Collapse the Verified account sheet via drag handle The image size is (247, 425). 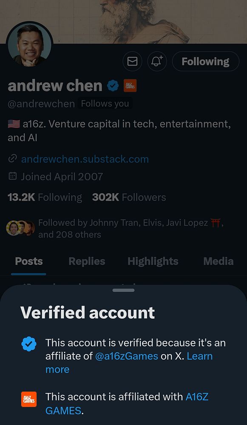[123, 290]
